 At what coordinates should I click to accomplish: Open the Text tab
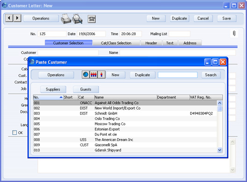coord(170,43)
